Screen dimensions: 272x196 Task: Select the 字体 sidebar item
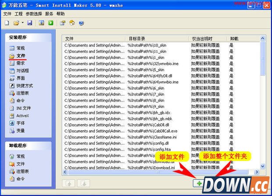[17, 123]
